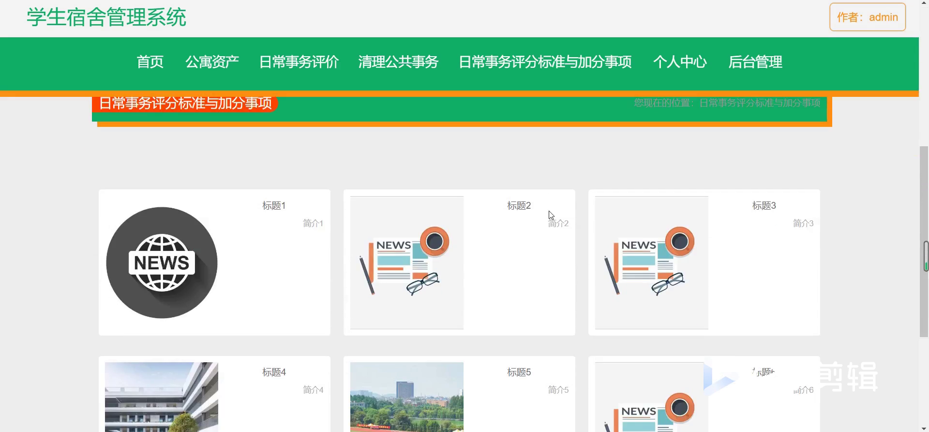Viewport: 929px width, 432px height.
Task: Click the 标题1 title text
Action: [x=274, y=206]
